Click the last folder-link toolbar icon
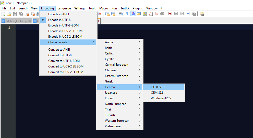 (202, 14)
